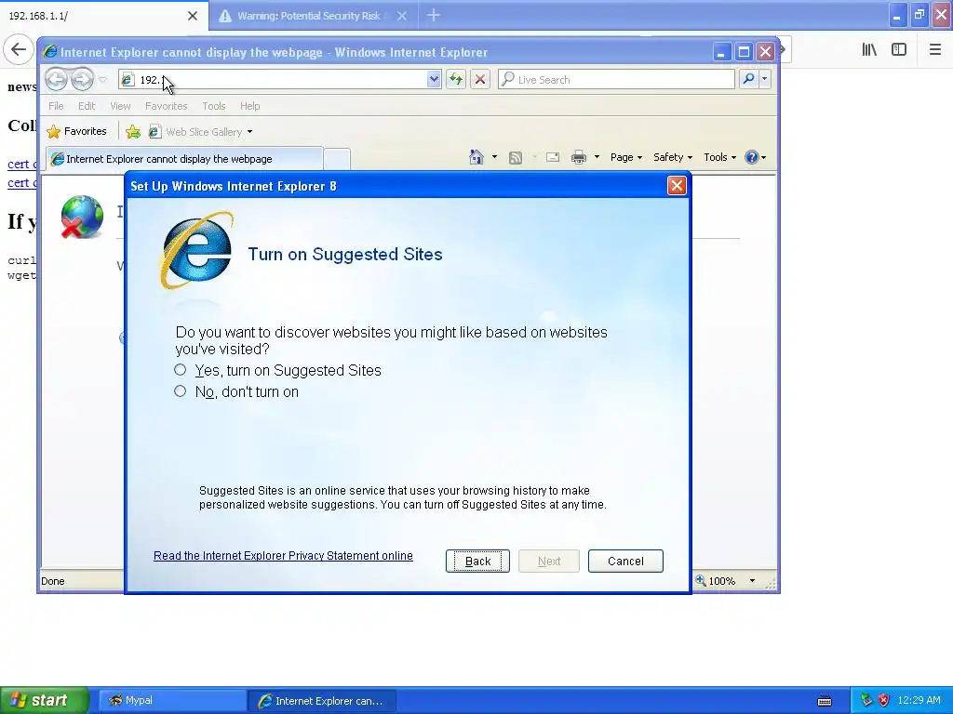Click the IE Print icon

[x=579, y=158]
